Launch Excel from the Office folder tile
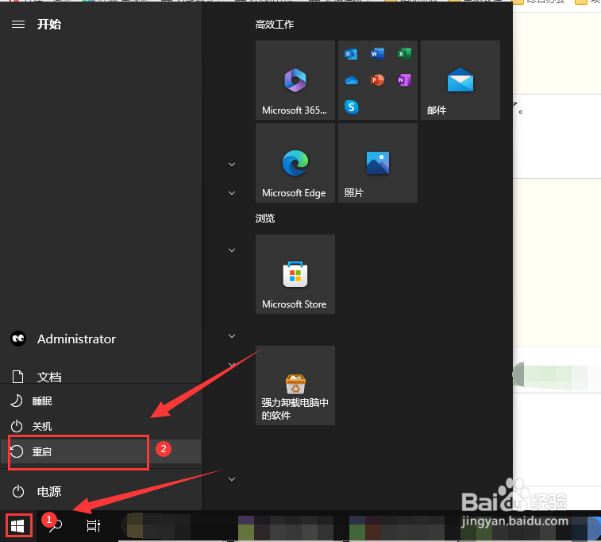 click(404, 54)
